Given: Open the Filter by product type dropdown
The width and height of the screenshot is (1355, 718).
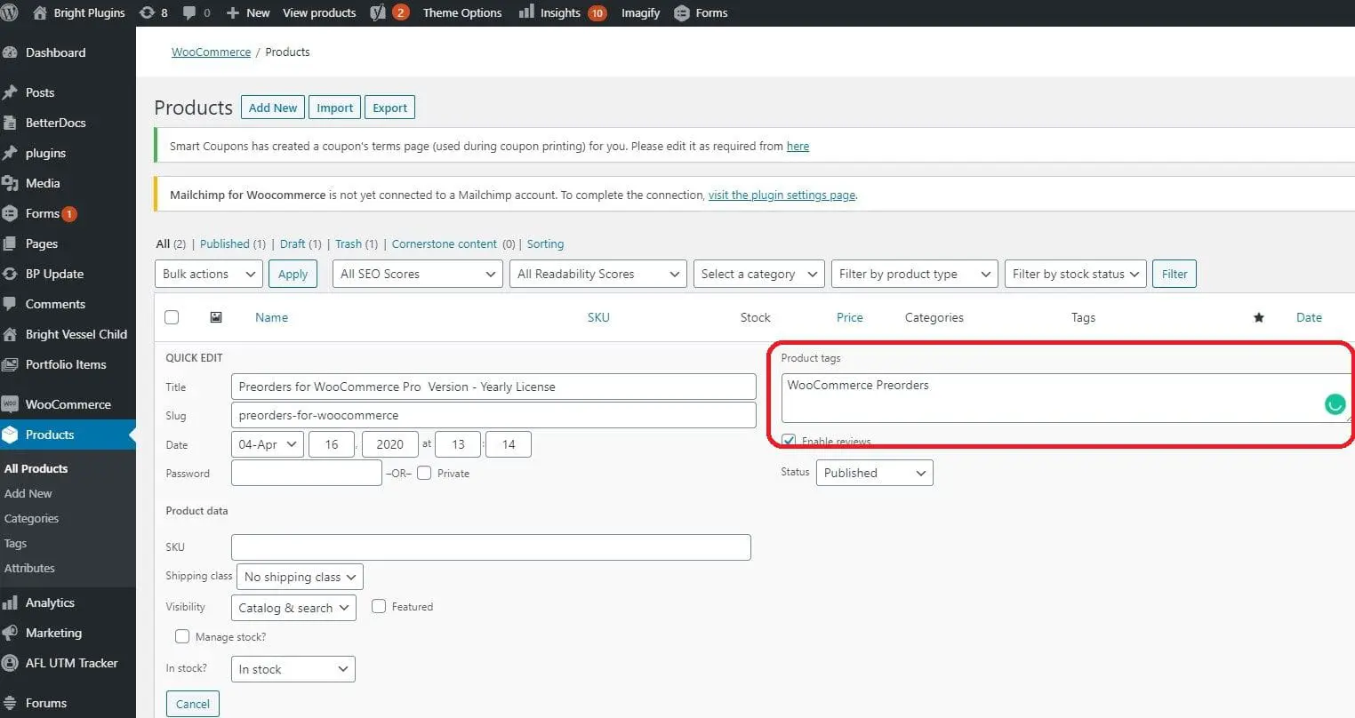Looking at the screenshot, I should [x=913, y=274].
